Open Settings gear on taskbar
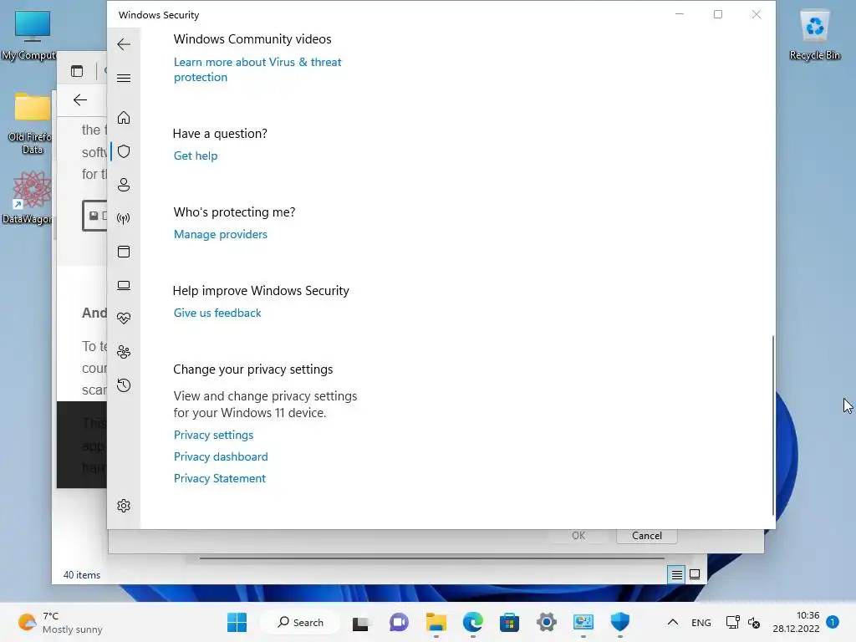Viewport: 856px width, 642px height. [x=547, y=622]
